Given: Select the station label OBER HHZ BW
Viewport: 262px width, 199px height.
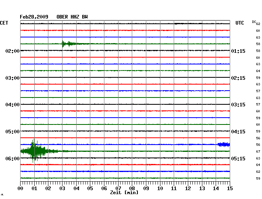Looking at the screenshot, I should (72, 17).
